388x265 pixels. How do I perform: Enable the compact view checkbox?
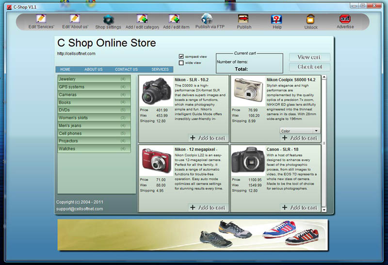[x=181, y=56]
